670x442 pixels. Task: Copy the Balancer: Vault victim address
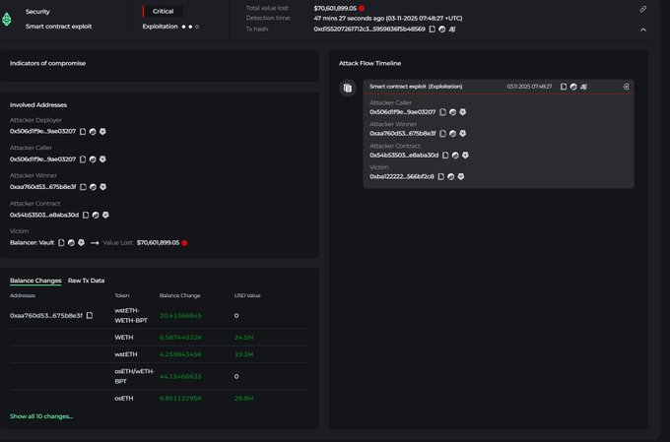click(x=61, y=242)
